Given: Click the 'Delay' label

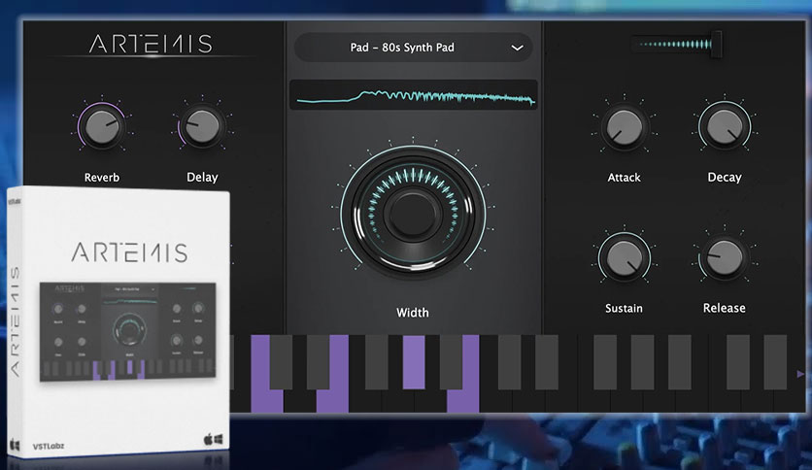Looking at the screenshot, I should click(202, 178).
